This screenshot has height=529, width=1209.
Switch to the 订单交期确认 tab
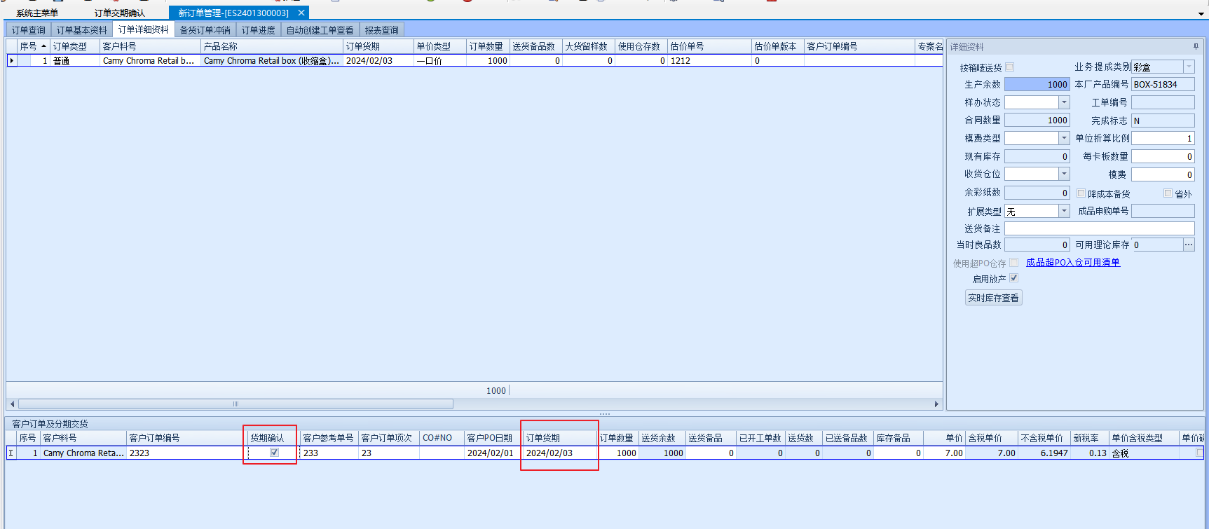[120, 13]
